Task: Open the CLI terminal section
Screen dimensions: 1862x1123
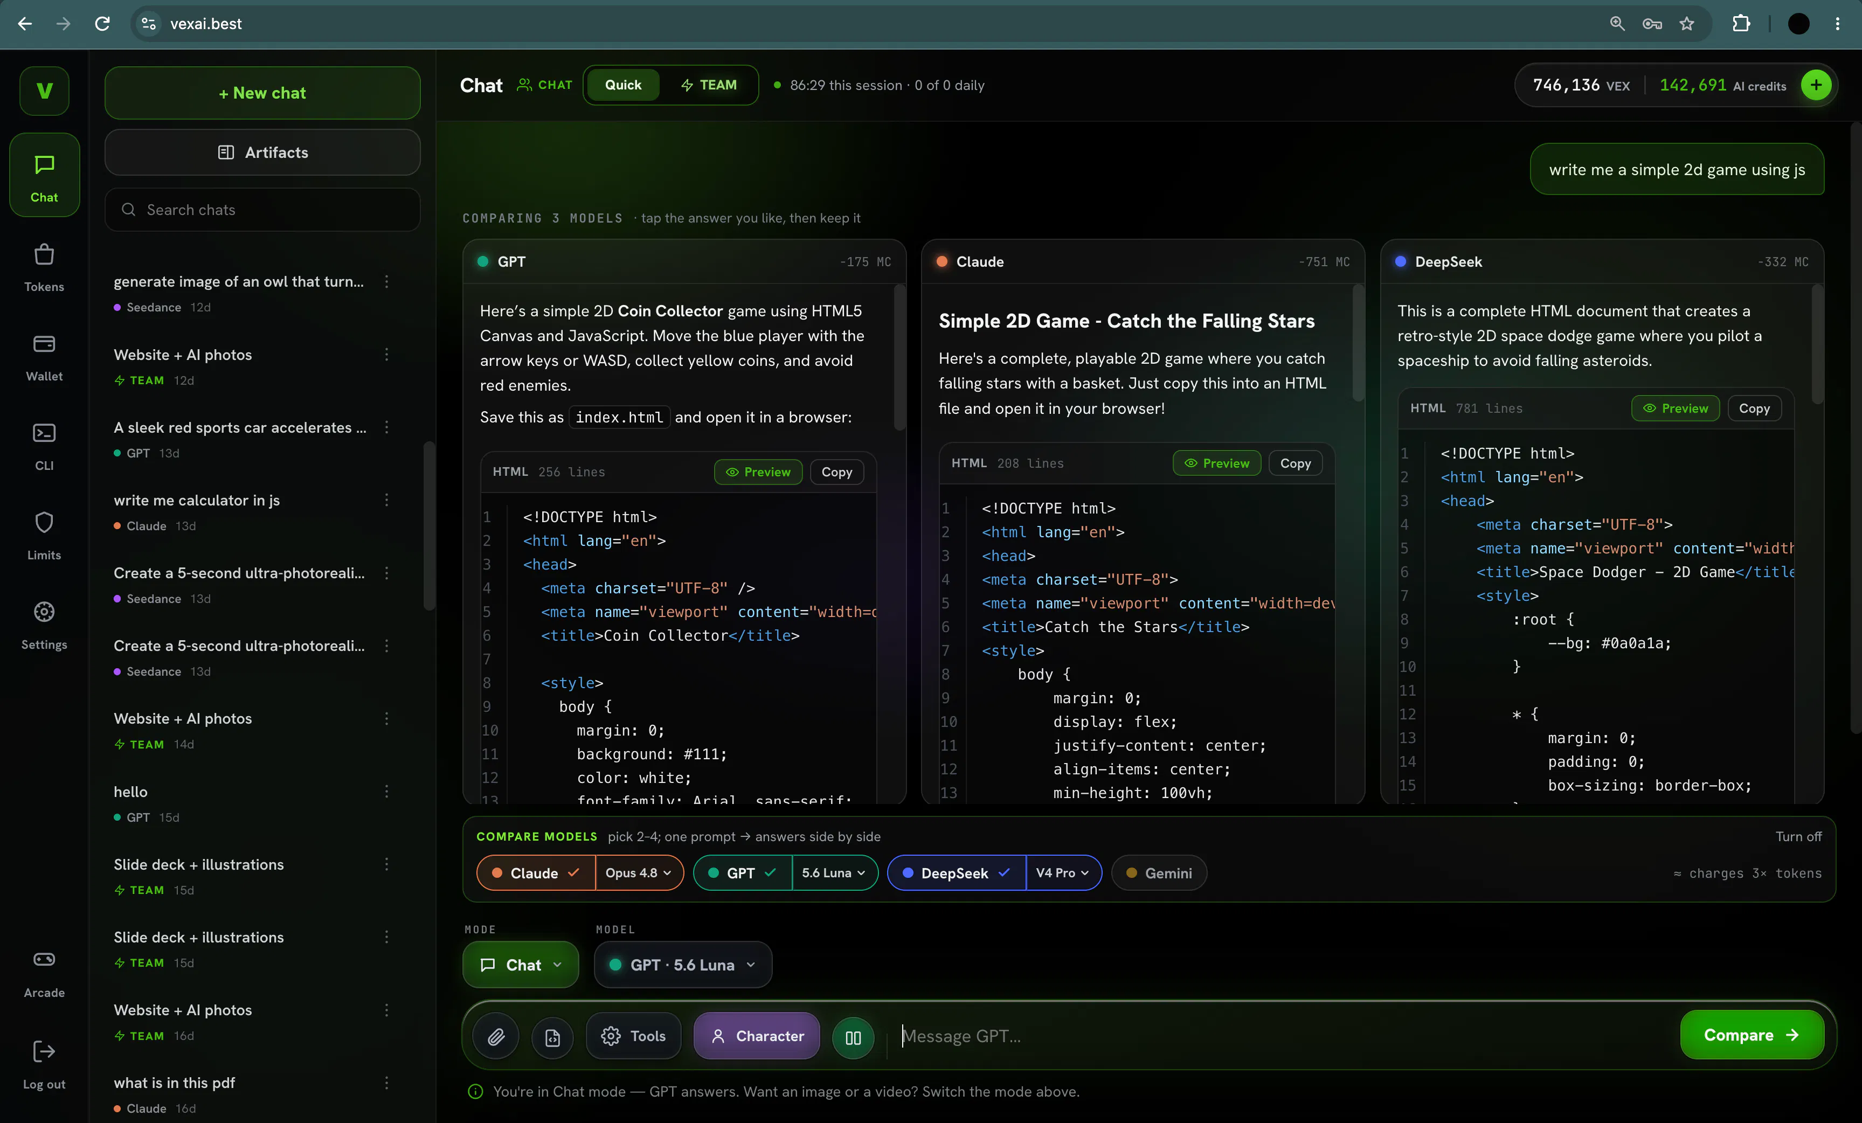Action: [44, 446]
